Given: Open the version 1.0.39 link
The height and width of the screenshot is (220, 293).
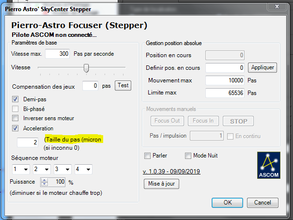Looking at the screenshot, I should point(171,171).
